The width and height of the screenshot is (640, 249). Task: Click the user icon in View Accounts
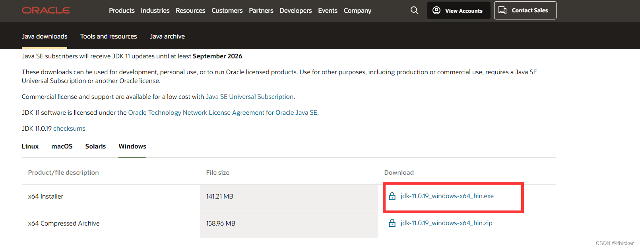436,10
